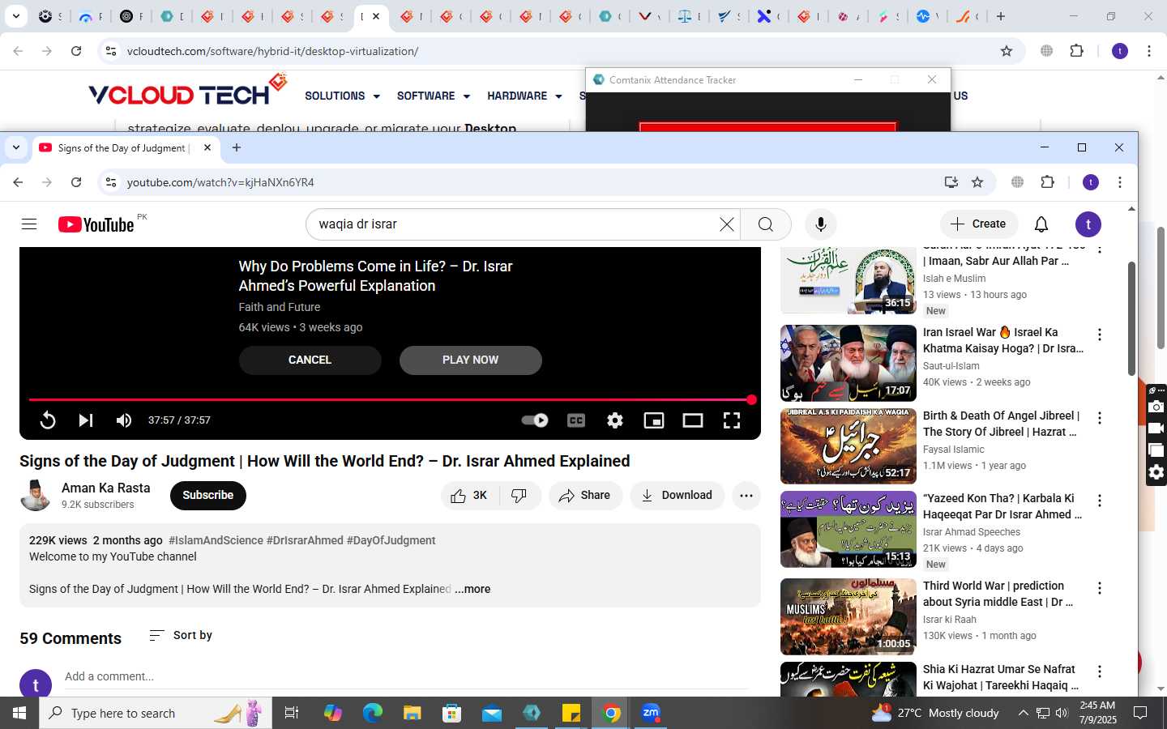Expand HARDWARE menu on vCloud Tech
The height and width of the screenshot is (729, 1167).
pyautogui.click(x=524, y=96)
